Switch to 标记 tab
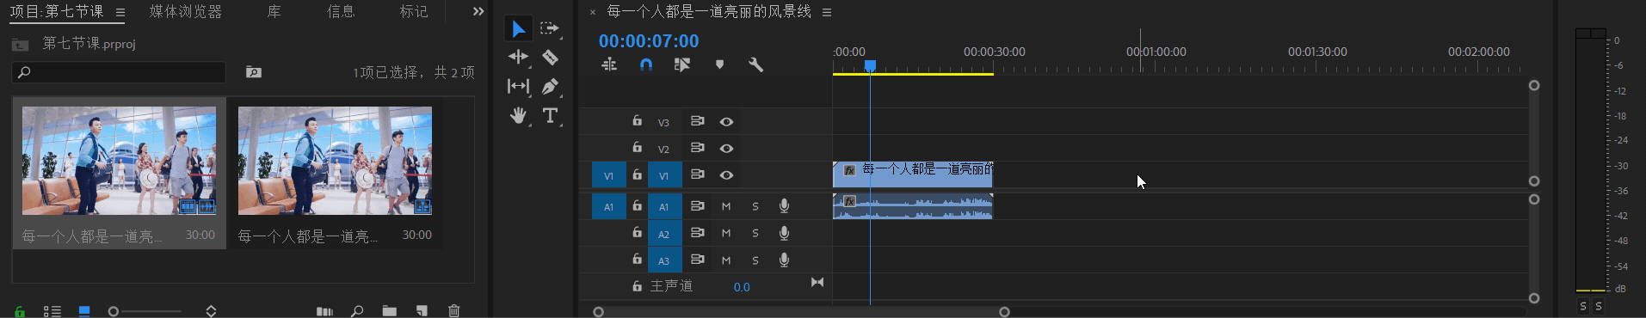This screenshot has width=1646, height=318. (414, 11)
